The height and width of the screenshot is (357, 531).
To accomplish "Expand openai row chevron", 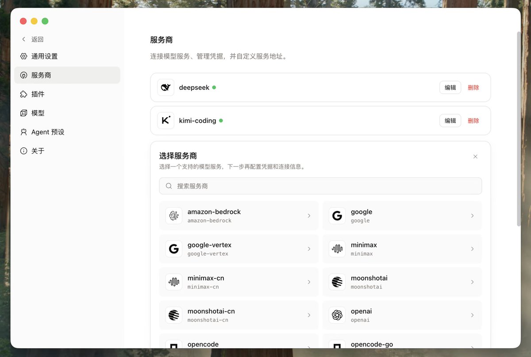I will point(472,315).
